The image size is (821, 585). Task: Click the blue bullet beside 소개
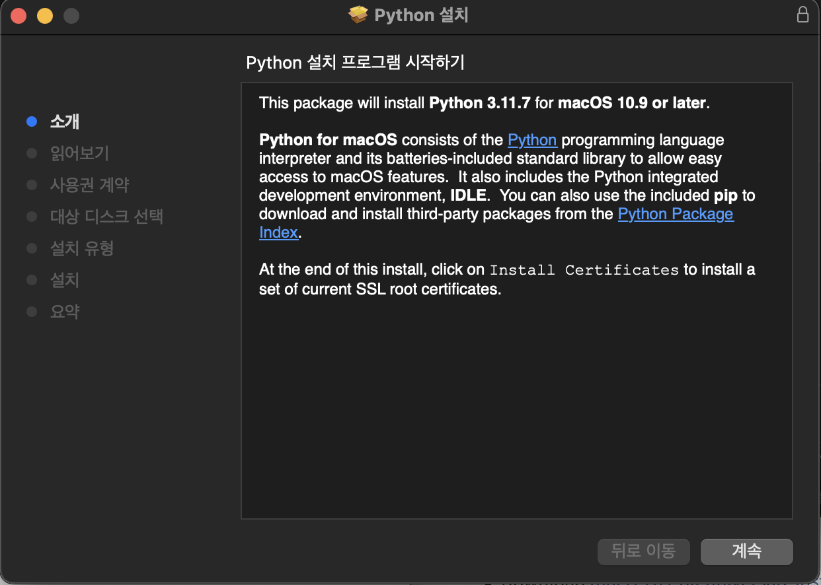(31, 121)
